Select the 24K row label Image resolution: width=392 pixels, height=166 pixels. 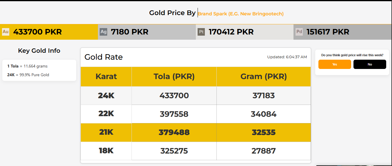(106, 96)
